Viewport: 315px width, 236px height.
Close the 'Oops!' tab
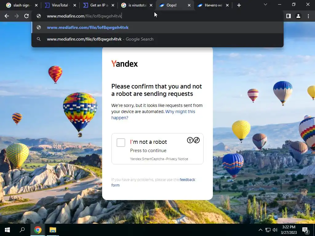[x=189, y=6]
